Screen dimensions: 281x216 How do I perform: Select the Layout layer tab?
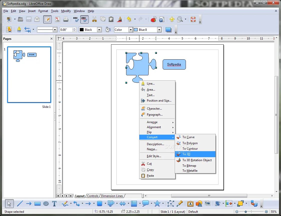(80, 196)
